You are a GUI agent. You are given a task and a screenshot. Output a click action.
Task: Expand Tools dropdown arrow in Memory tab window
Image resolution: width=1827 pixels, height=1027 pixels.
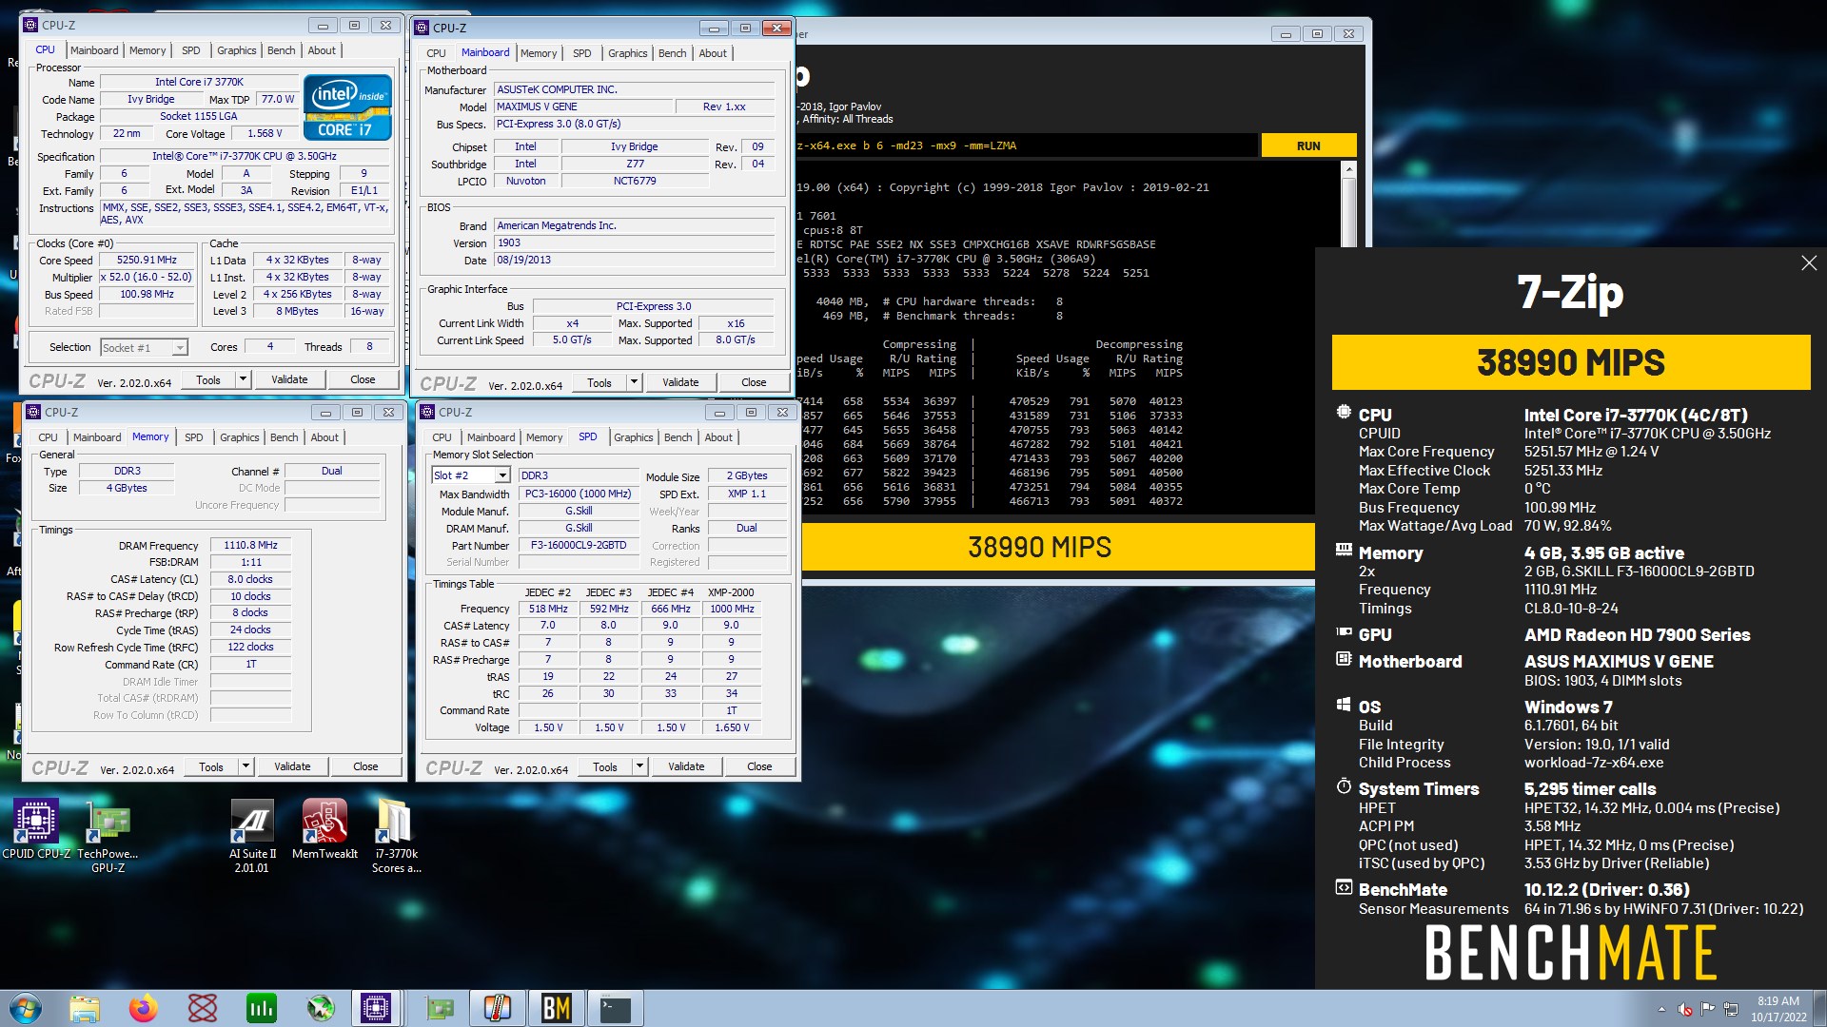pyautogui.click(x=246, y=766)
